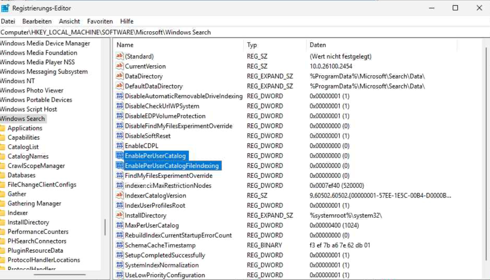The image size is (490, 280).
Task: Select the EnablePerUserCatalog value name
Action: tap(155, 156)
